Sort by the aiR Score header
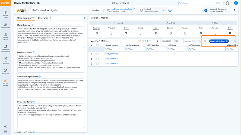 coord(172,45)
